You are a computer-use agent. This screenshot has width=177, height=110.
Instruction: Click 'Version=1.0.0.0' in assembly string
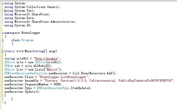point(74,81)
